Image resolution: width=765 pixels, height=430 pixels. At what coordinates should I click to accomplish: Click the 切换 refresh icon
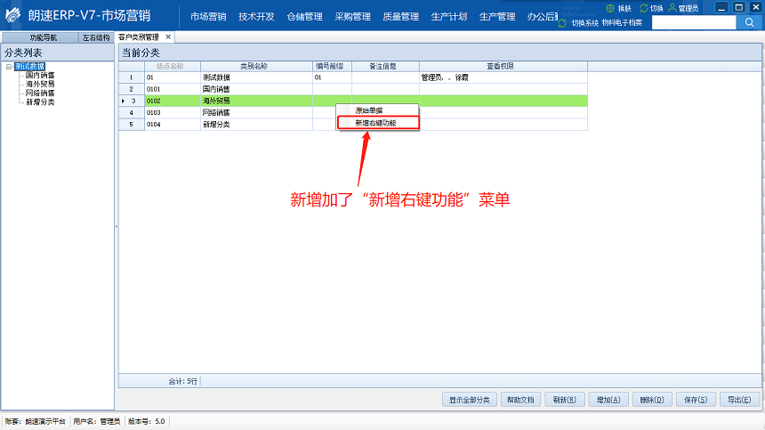[643, 8]
